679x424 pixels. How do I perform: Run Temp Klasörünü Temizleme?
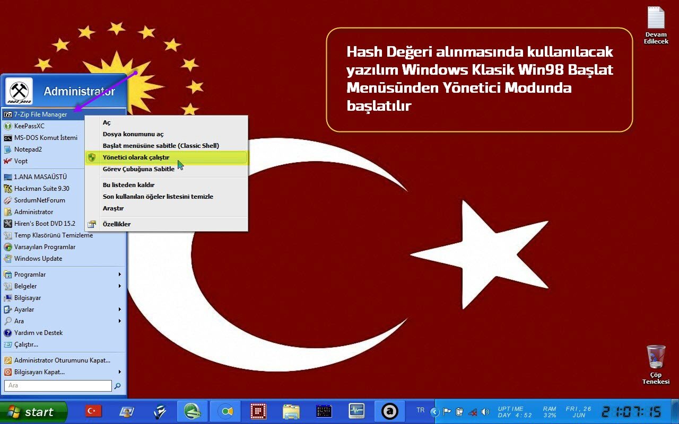point(64,235)
